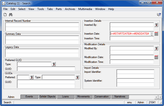Click the Internal Record Number field
The image size is (164, 106).
(x=42, y=27)
